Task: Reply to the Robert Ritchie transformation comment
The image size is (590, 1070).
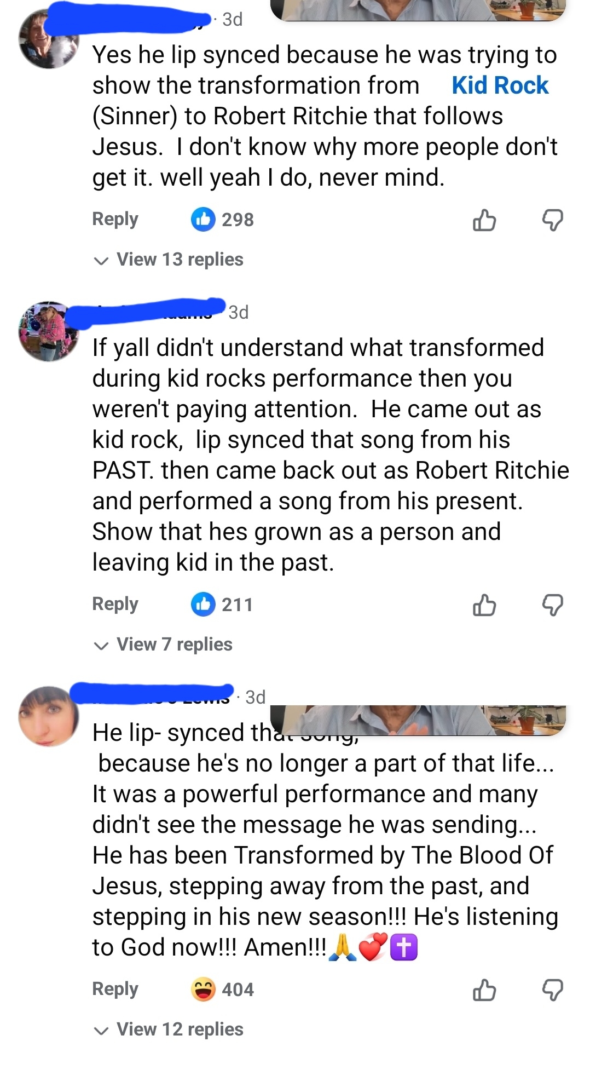Action: 115,219
